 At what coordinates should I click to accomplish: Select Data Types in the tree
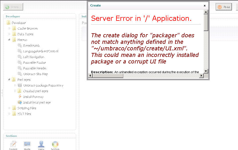coord(25,34)
